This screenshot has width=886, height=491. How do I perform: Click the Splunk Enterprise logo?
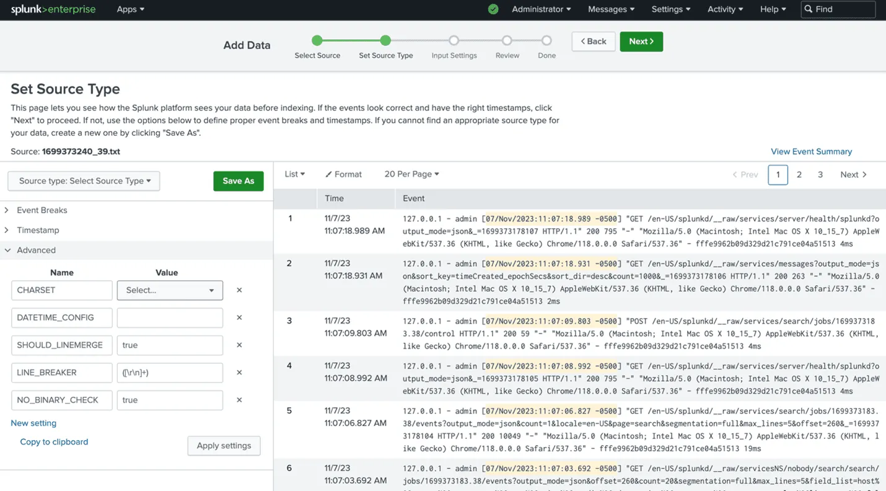coord(53,9)
